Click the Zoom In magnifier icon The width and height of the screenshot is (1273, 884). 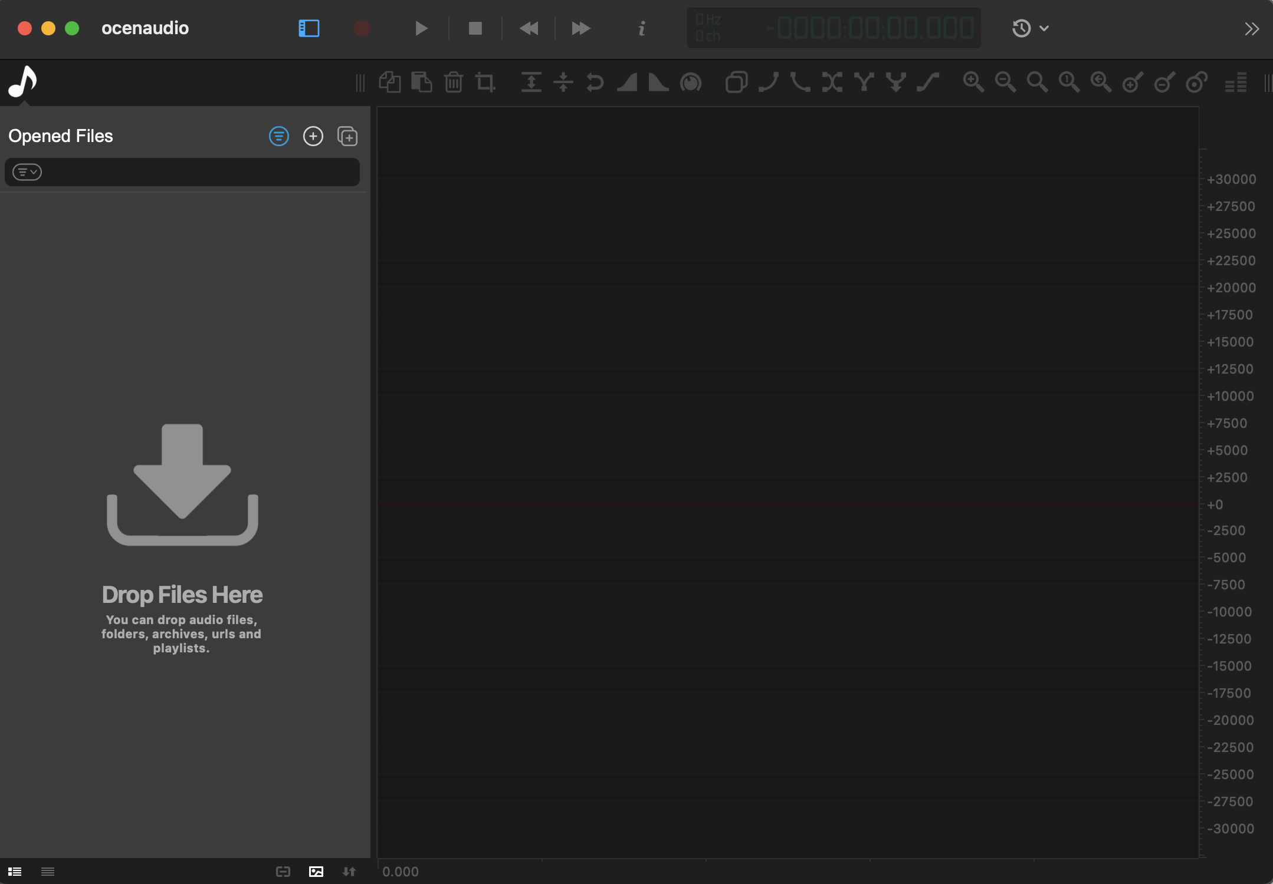tap(973, 83)
